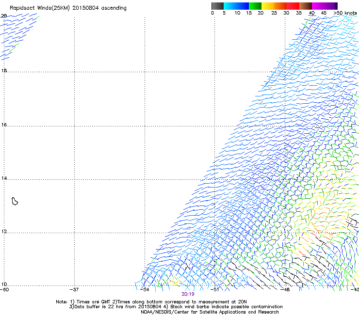Click the green 15–20 knot legend swatch
The image size is (359, 315).
click(255, 6)
